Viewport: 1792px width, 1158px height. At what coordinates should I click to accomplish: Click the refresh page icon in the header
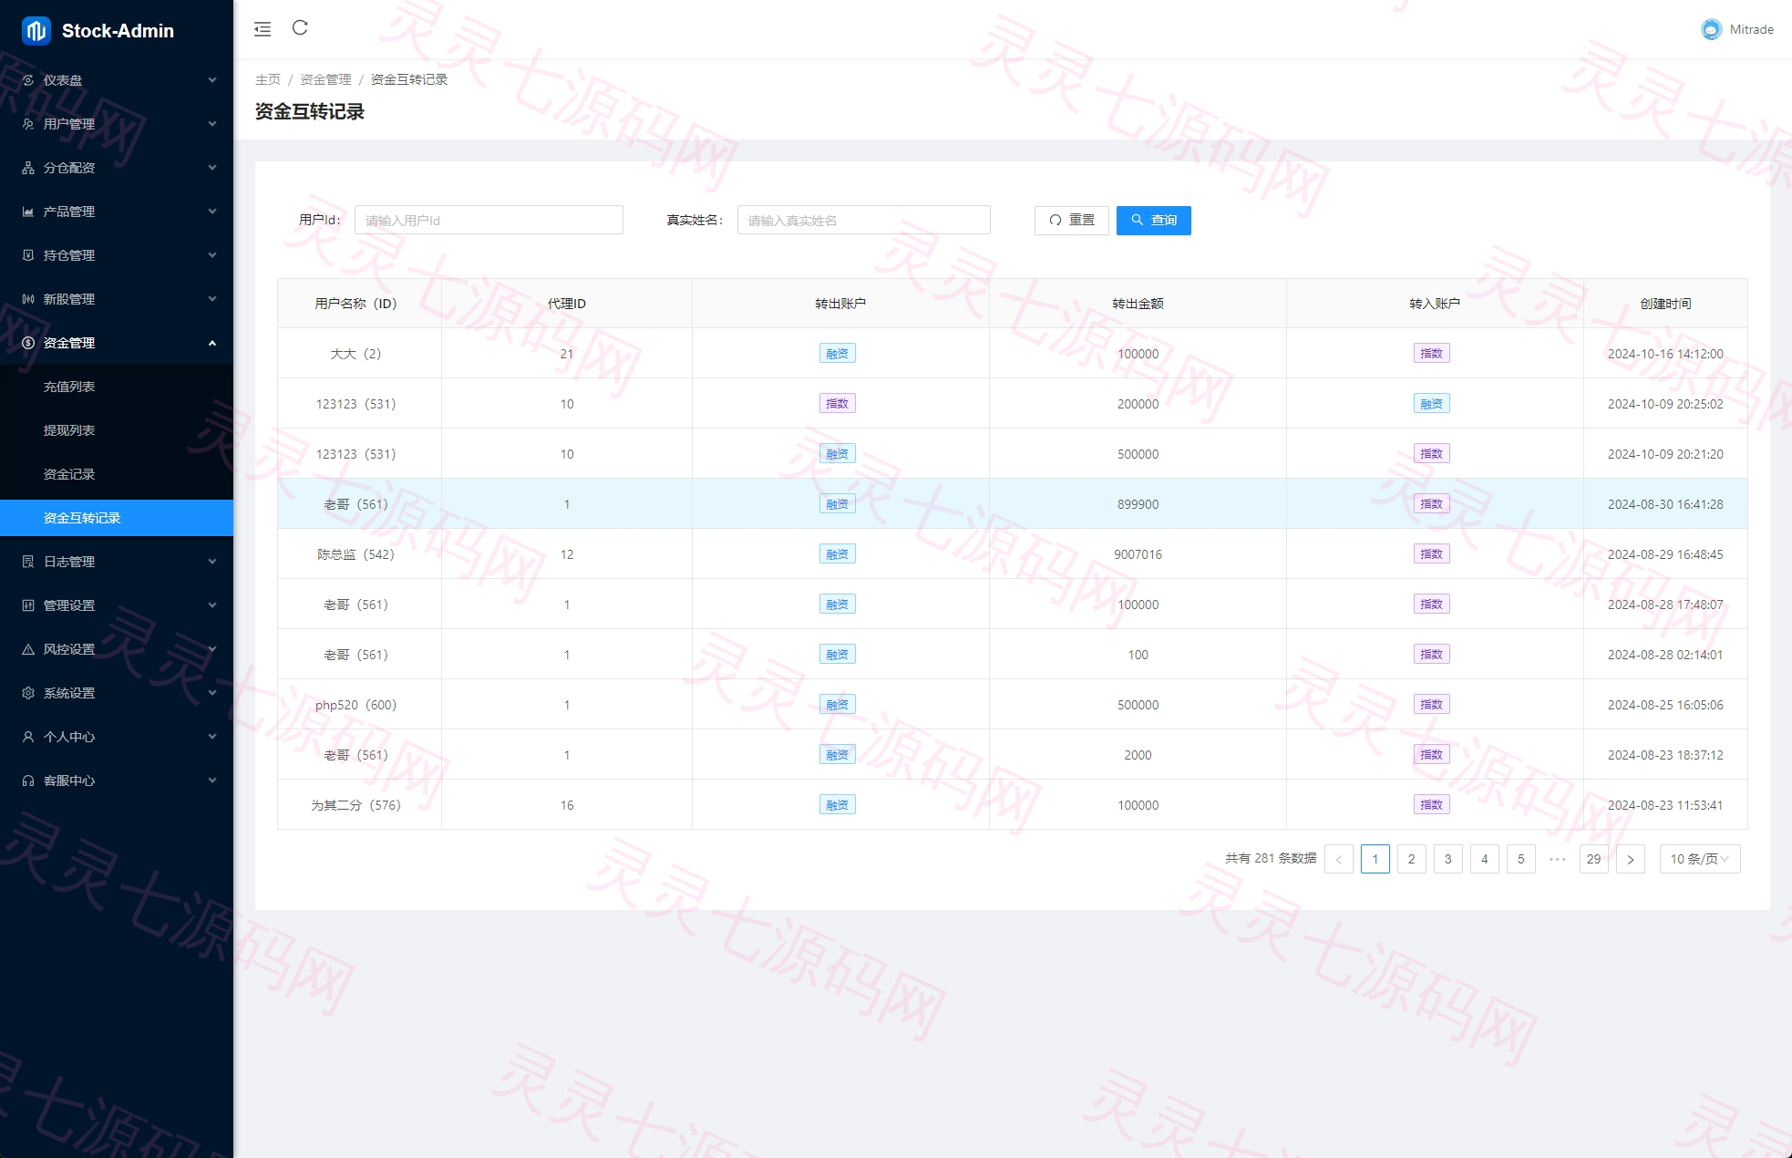tap(300, 28)
